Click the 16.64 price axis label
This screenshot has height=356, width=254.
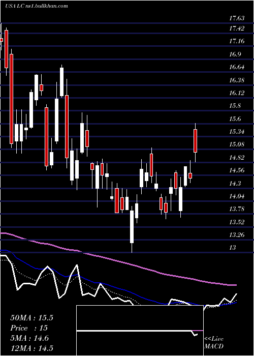[237, 67]
